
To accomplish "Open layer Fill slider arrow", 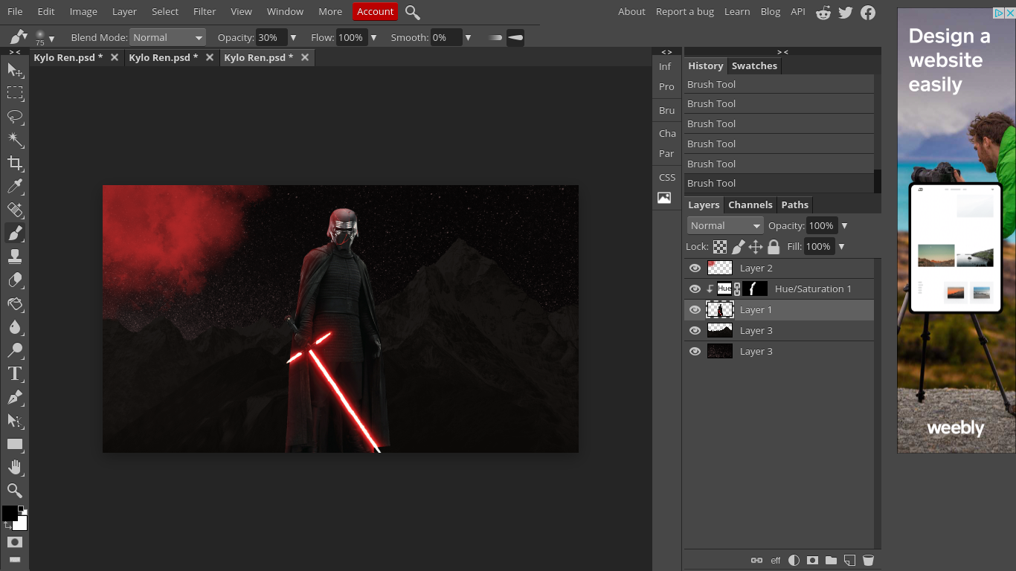I will pyautogui.click(x=842, y=247).
